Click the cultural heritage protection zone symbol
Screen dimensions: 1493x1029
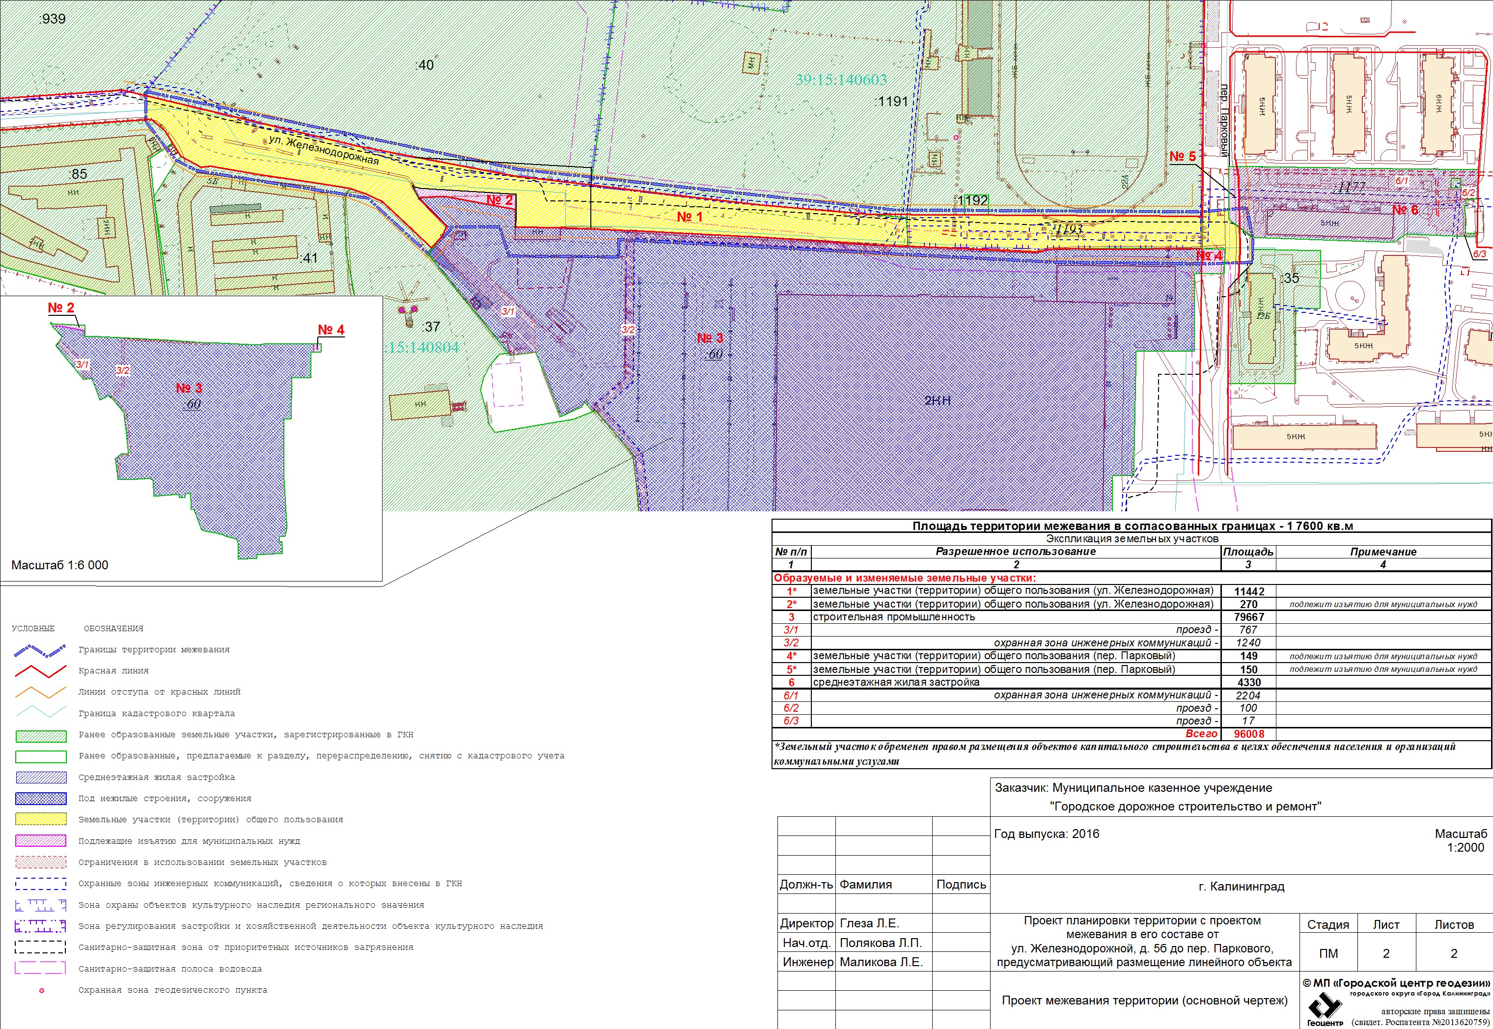pyautogui.click(x=40, y=905)
